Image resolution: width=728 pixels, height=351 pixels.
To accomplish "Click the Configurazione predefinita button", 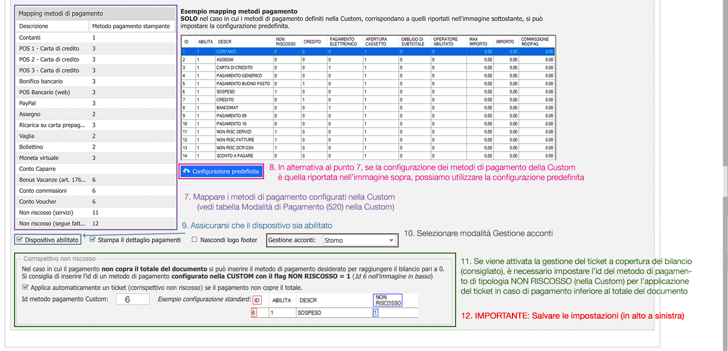I will (x=222, y=171).
